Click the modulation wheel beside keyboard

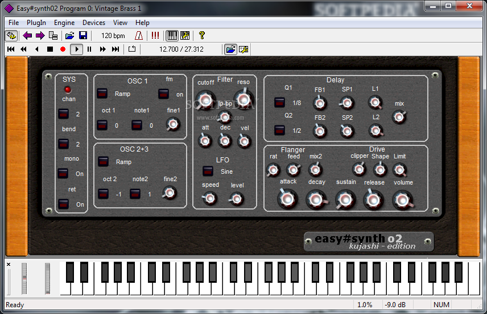(47, 278)
